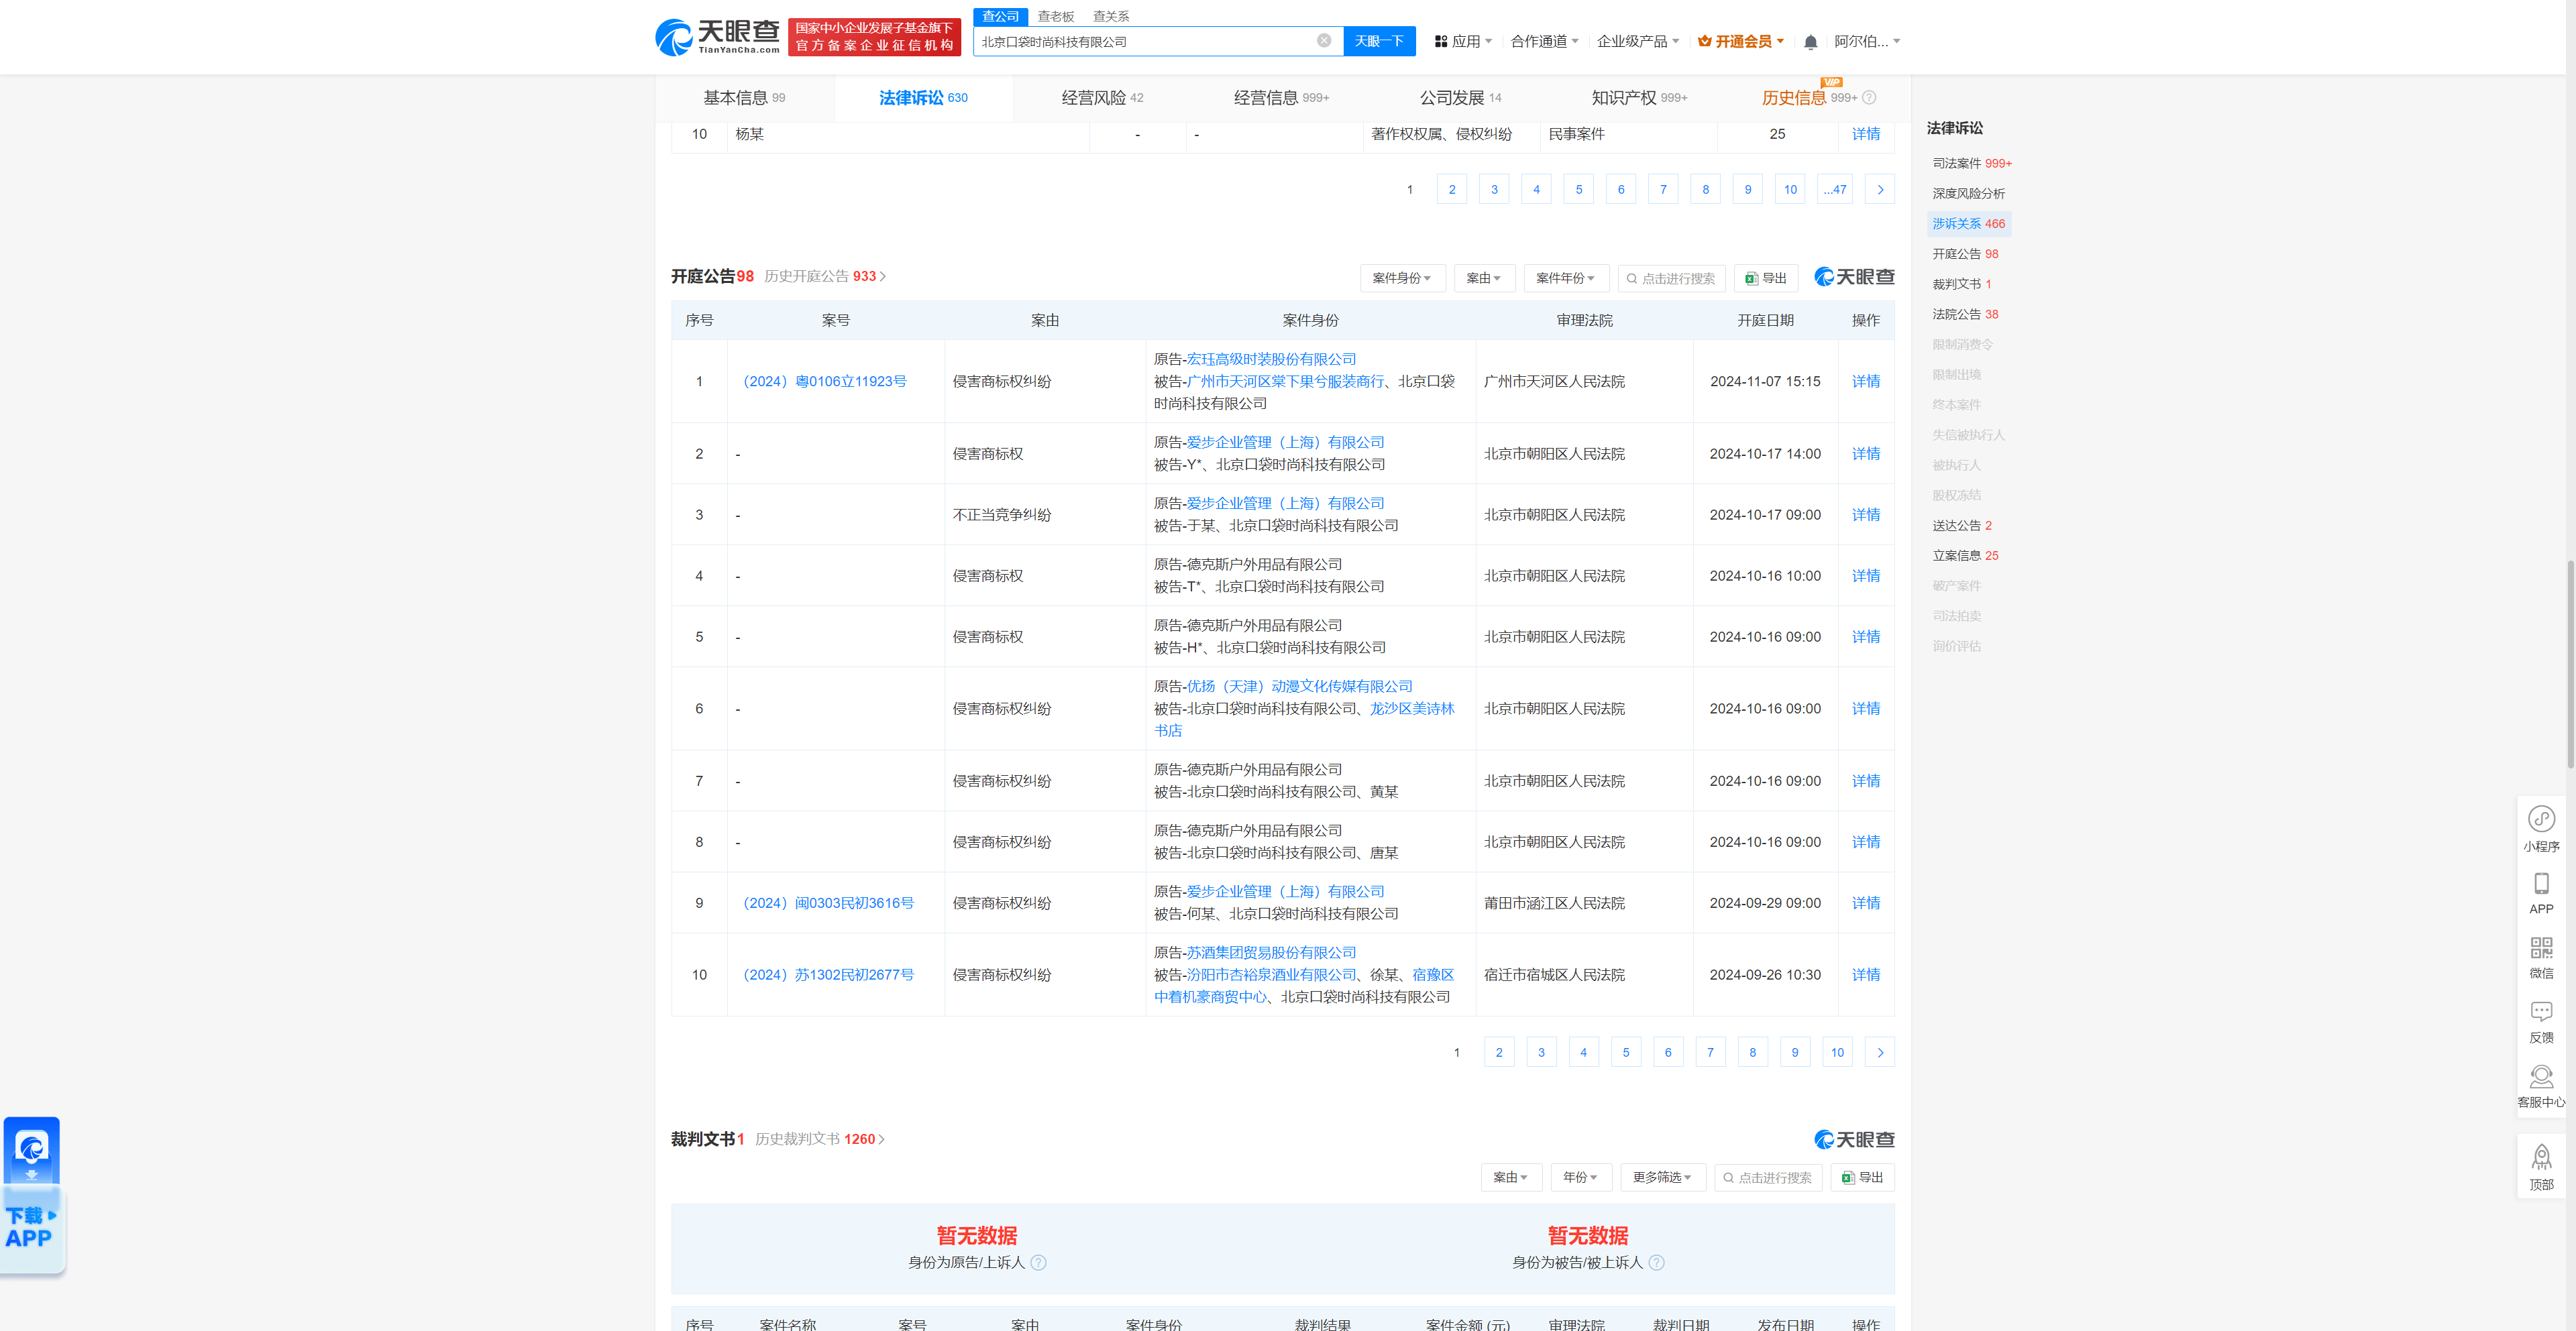The height and width of the screenshot is (1331, 2576).
Task: Select 查老板 search mode tab
Action: pyautogui.click(x=1055, y=16)
